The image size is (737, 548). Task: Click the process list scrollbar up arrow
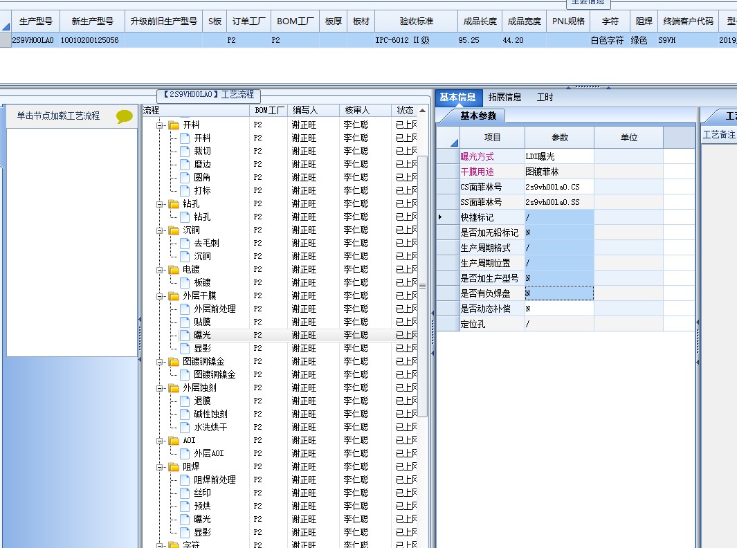point(423,111)
